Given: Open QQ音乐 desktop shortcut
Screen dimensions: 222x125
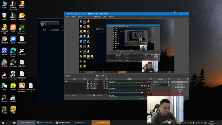Looking at the screenshot, I should pyautogui.click(x=13, y=87).
